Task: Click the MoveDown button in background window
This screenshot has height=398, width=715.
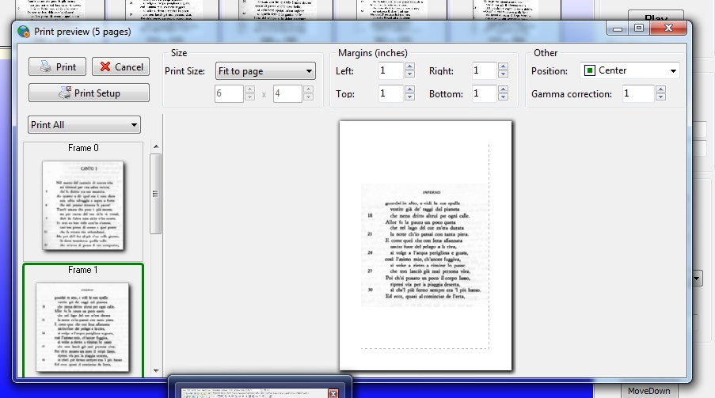Action: click(x=648, y=391)
